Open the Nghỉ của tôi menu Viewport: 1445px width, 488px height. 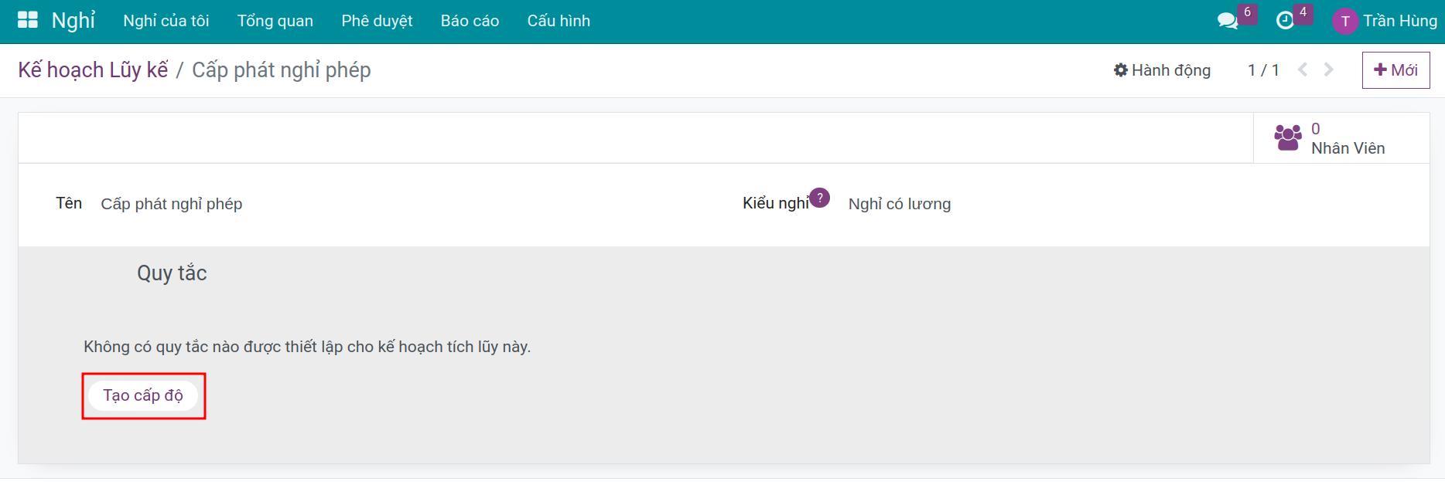[166, 21]
